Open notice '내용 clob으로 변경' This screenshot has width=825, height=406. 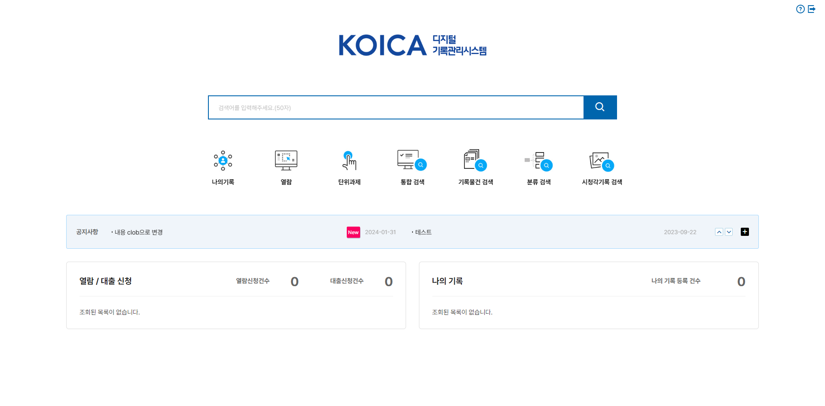(138, 232)
